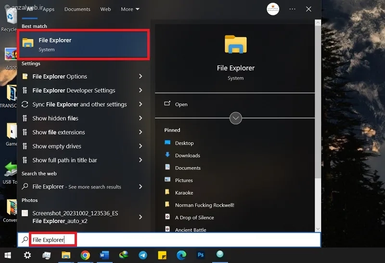Expand arrow for Sync File Explorer settings
This screenshot has height=263, width=385.
point(141,104)
